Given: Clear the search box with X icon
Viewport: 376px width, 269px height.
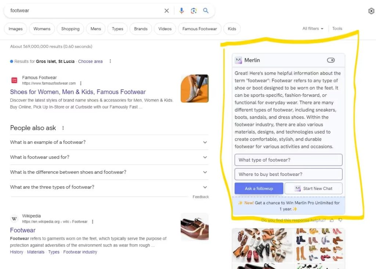Looking at the screenshot, I should pyautogui.click(x=167, y=11).
